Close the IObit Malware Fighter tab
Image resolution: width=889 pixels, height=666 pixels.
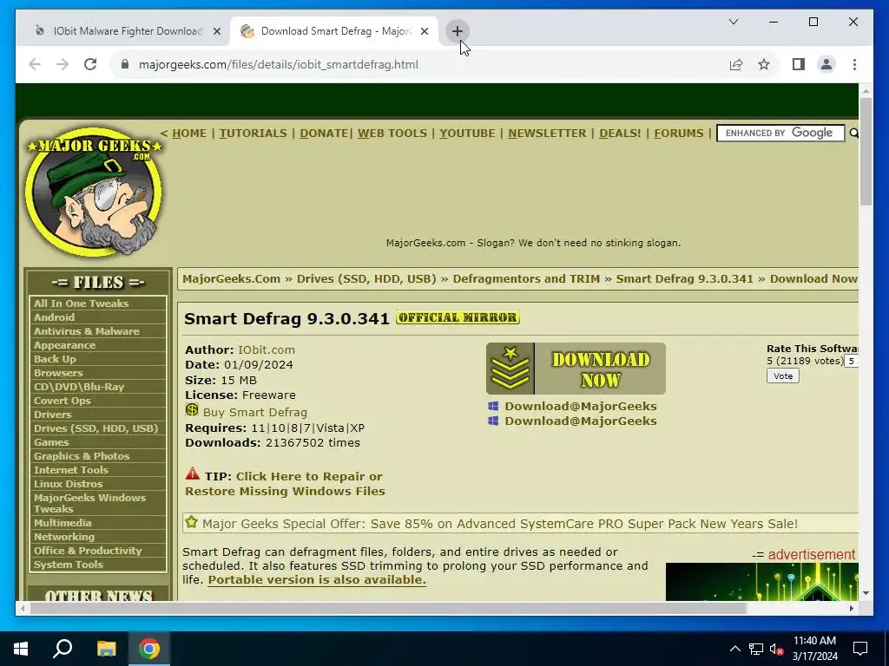point(216,32)
